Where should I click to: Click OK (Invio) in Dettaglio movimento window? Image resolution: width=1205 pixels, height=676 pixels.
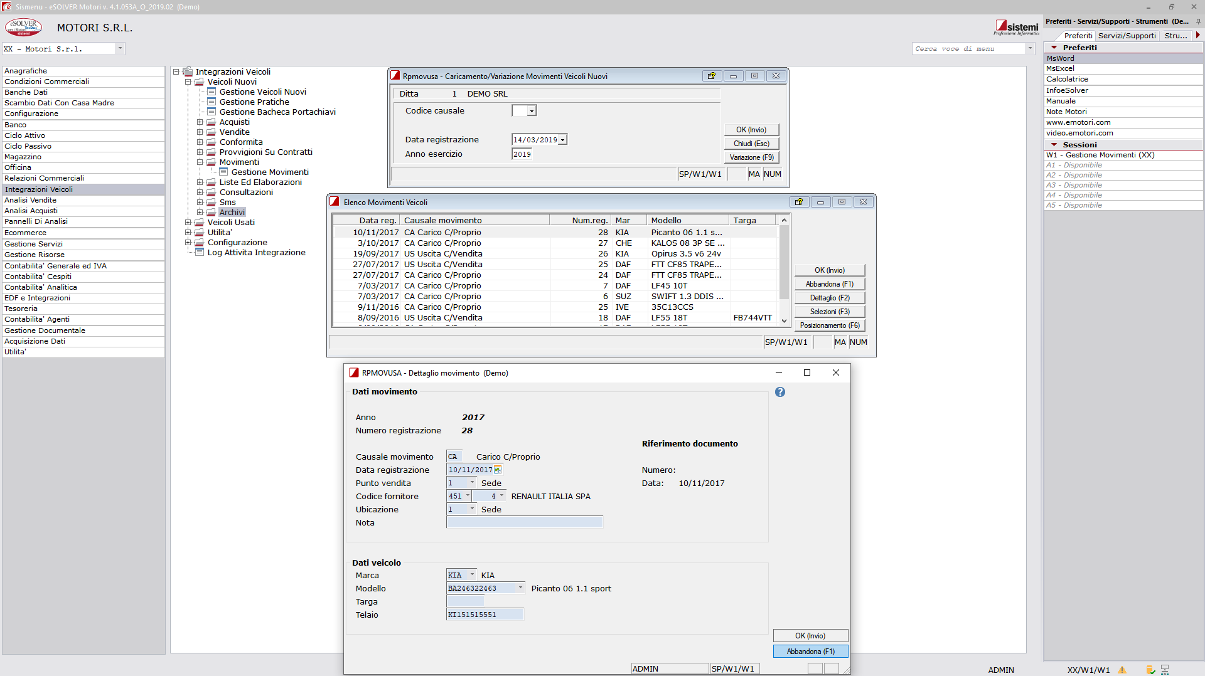(810, 636)
